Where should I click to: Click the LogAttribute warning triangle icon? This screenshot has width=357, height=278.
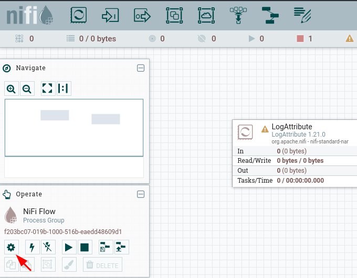pyautogui.click(x=265, y=129)
